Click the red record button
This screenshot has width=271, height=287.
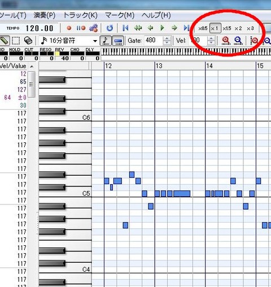tap(69, 28)
